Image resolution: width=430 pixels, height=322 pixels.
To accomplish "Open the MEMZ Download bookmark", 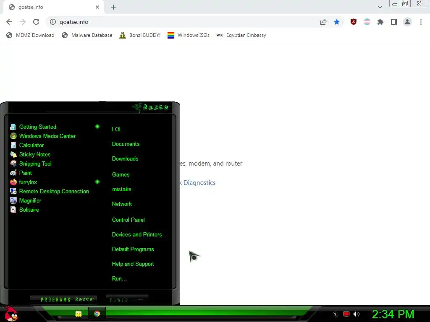I will click(x=30, y=35).
